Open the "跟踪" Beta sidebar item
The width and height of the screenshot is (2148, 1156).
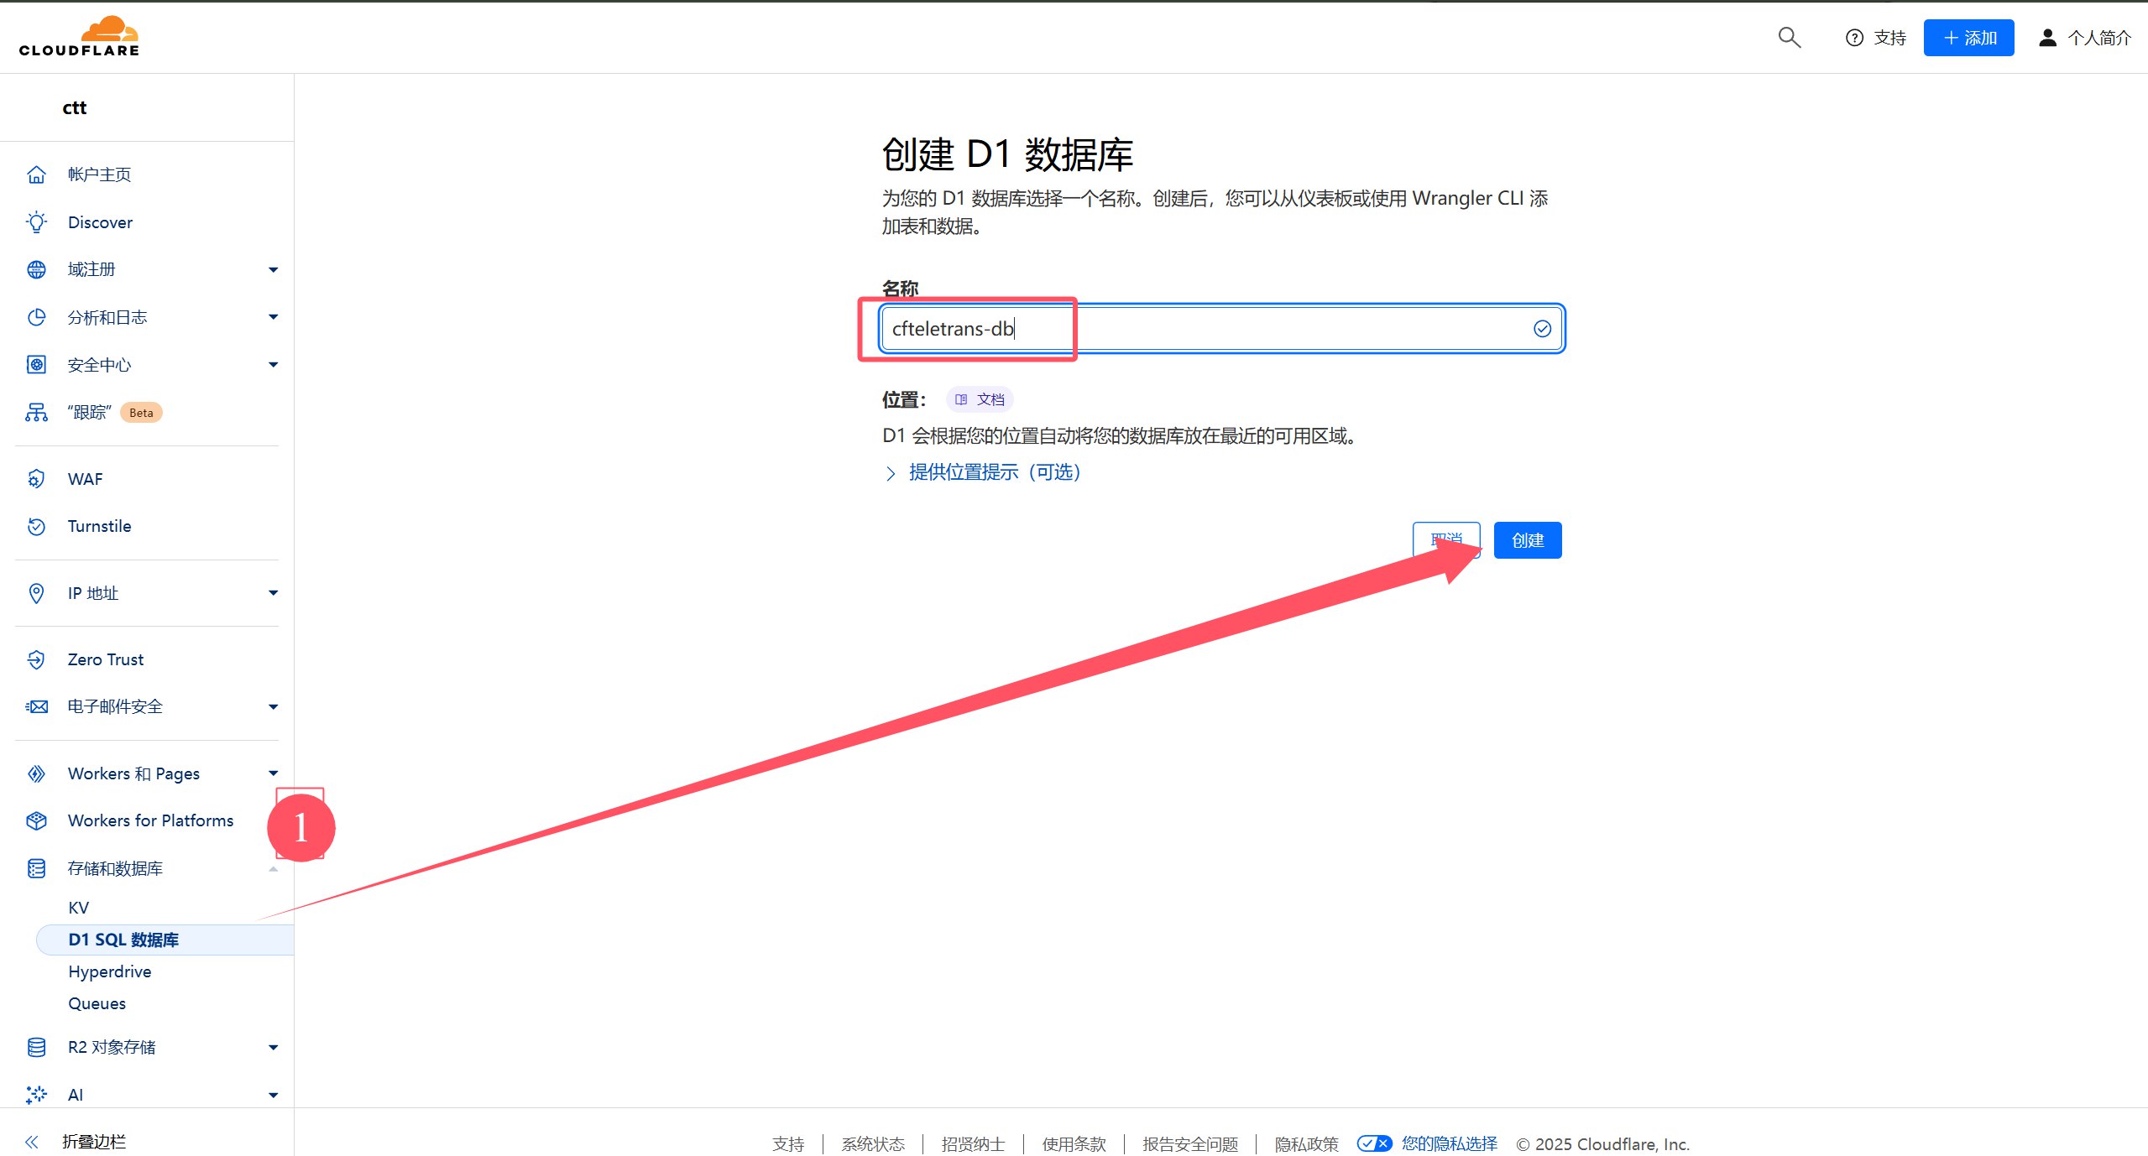(x=115, y=413)
